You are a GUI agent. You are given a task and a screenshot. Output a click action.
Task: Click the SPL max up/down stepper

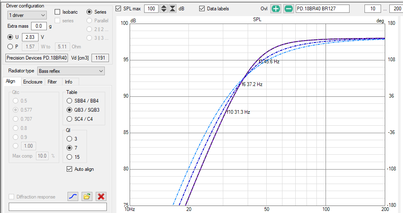(164, 9)
